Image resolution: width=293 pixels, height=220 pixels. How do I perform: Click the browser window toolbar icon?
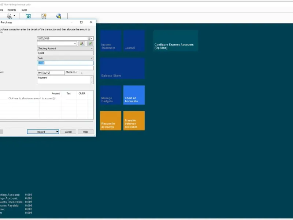pos(28,16)
